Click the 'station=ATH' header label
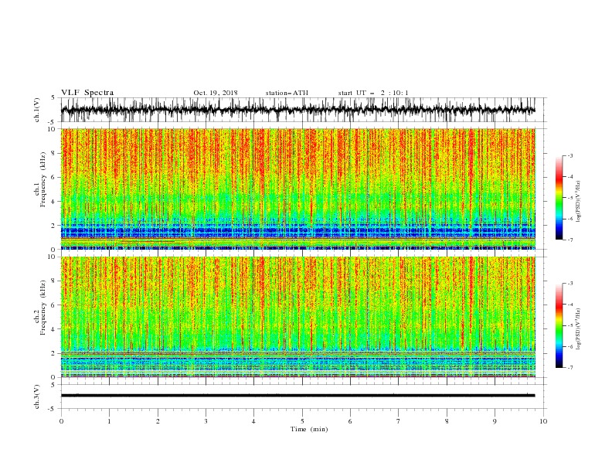The height and width of the screenshot is (473, 612). point(287,93)
